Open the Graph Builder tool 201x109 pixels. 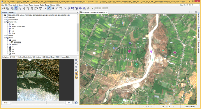click(x=37, y=8)
